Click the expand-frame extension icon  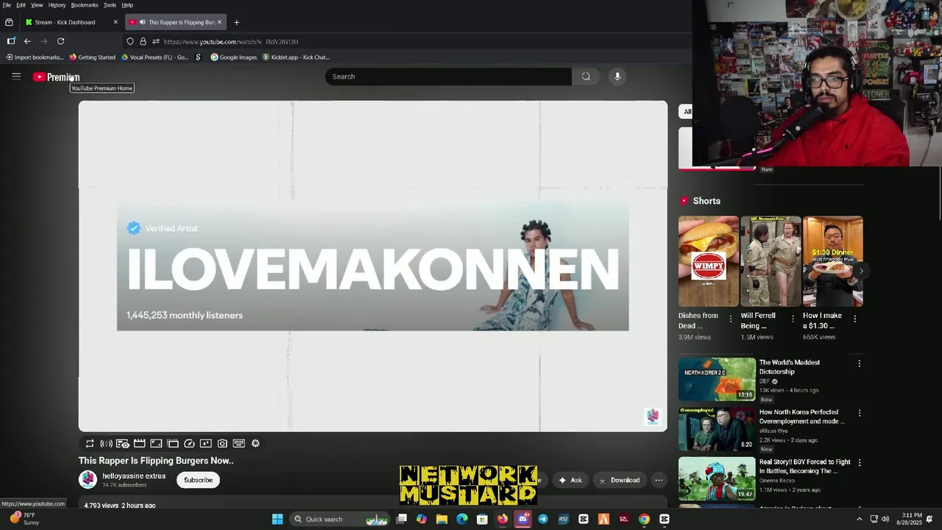point(156,443)
